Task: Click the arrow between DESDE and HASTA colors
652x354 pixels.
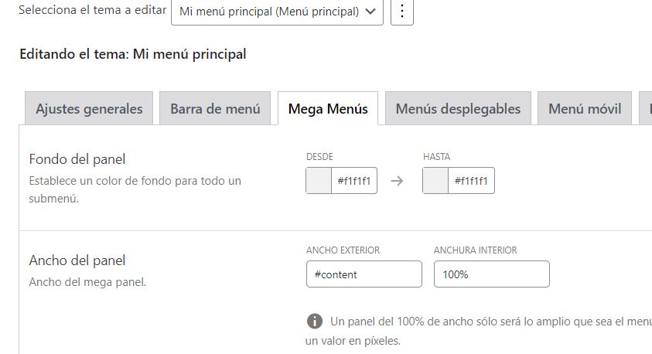Action: 397,181
